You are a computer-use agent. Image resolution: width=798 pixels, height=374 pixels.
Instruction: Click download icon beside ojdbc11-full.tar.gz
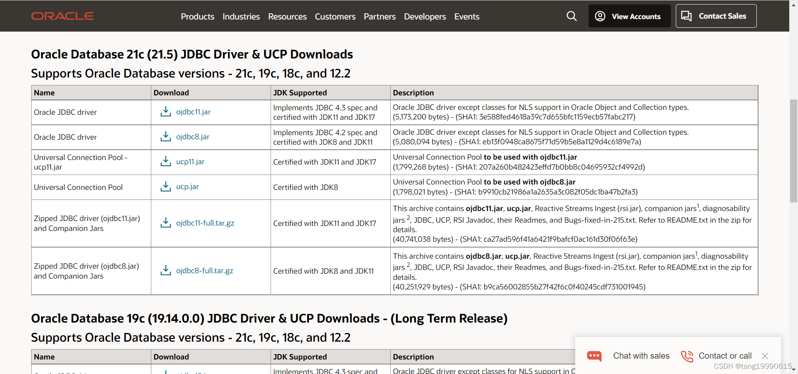[166, 223]
